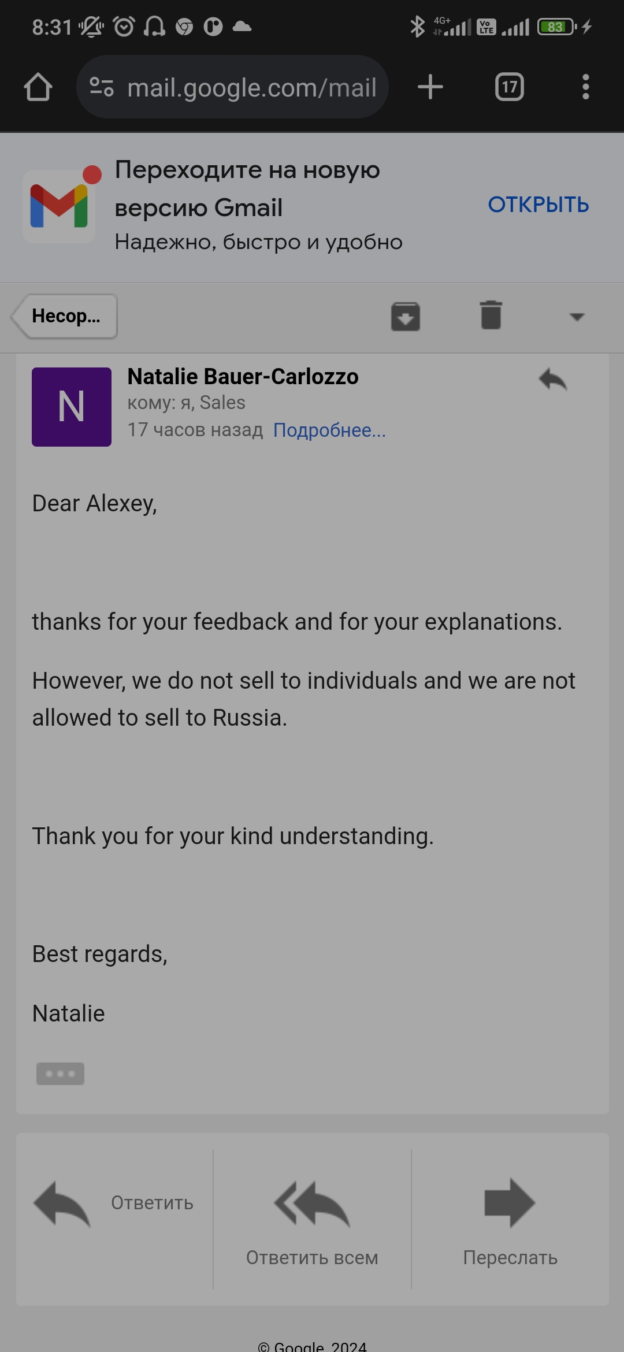Tap the browser home icon
Screen dimensions: 624x1352
38,87
